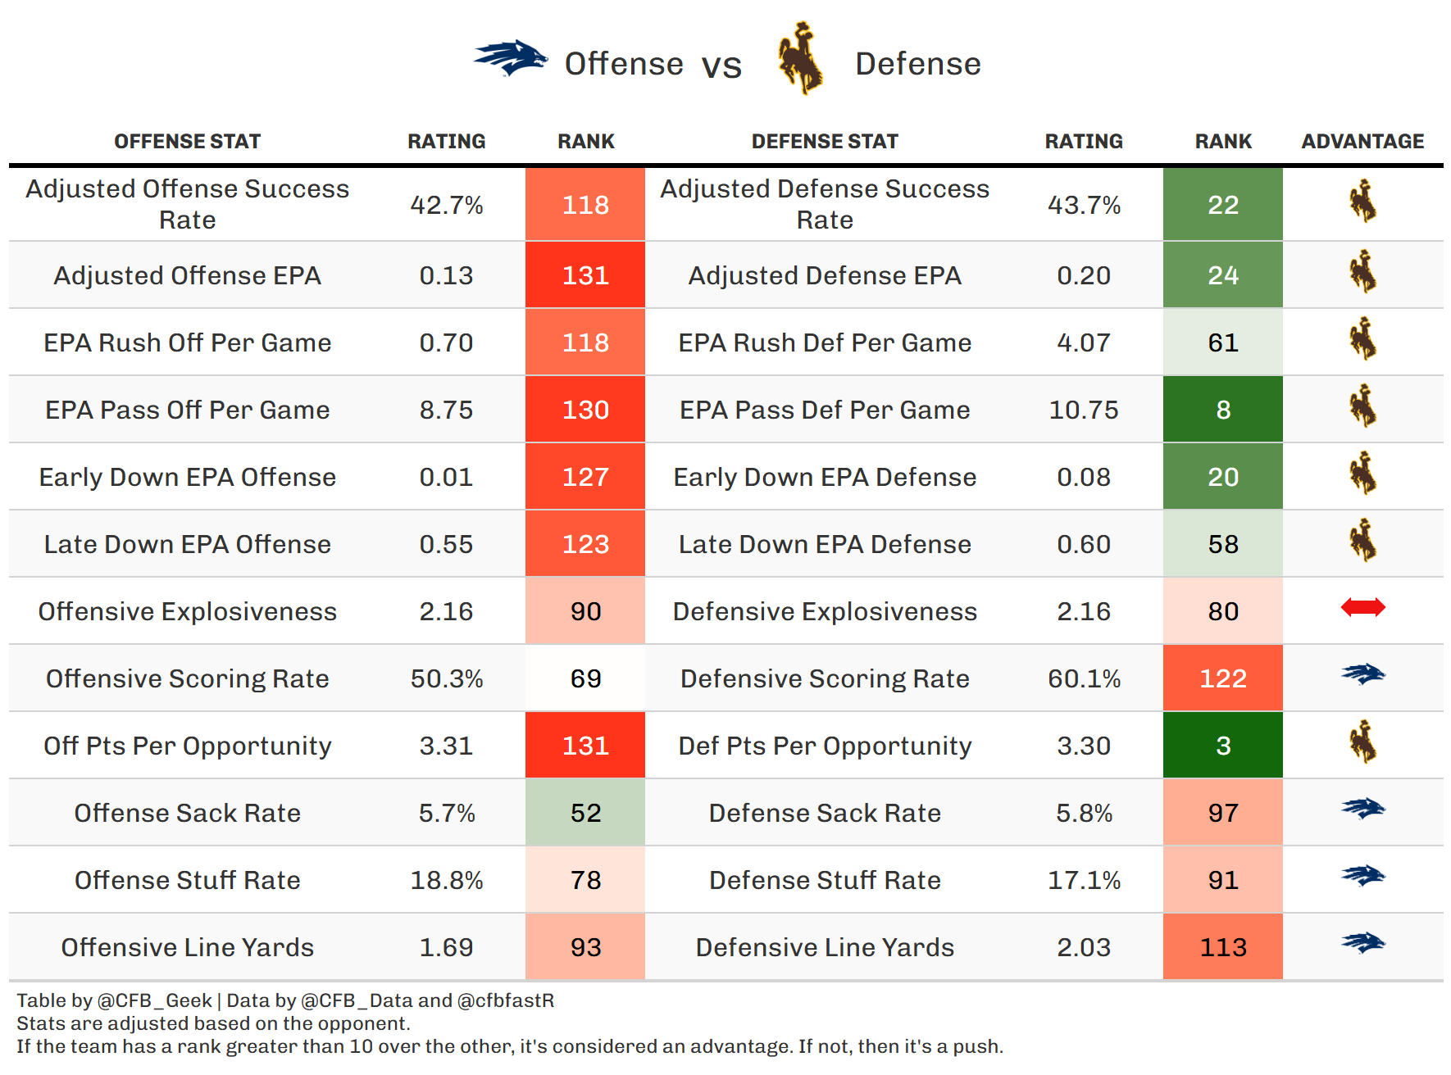Click the red double-arrow push icon
The width and height of the screenshot is (1451, 1075).
point(1362,607)
